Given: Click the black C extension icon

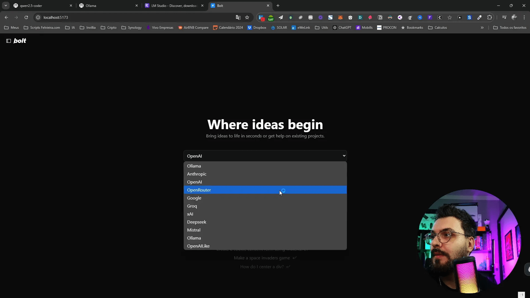Looking at the screenshot, I should 440,17.
